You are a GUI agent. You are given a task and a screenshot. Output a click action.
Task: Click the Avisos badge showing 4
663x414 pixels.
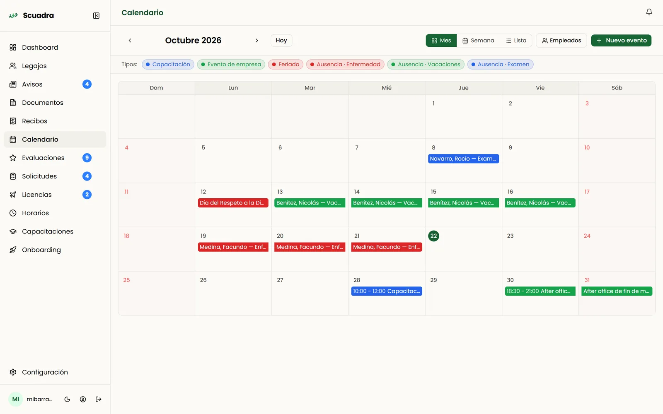click(87, 84)
